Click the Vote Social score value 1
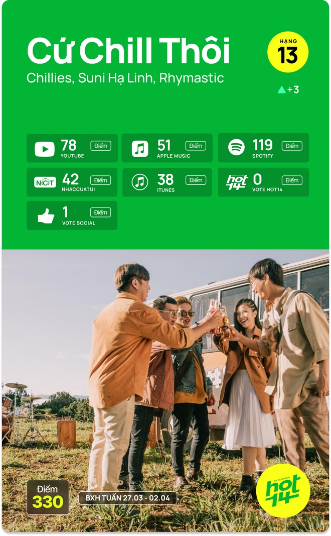The width and height of the screenshot is (331, 536). [x=65, y=212]
